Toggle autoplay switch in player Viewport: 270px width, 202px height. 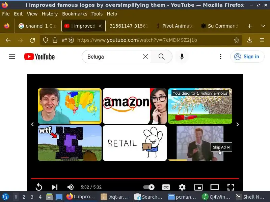point(149,187)
